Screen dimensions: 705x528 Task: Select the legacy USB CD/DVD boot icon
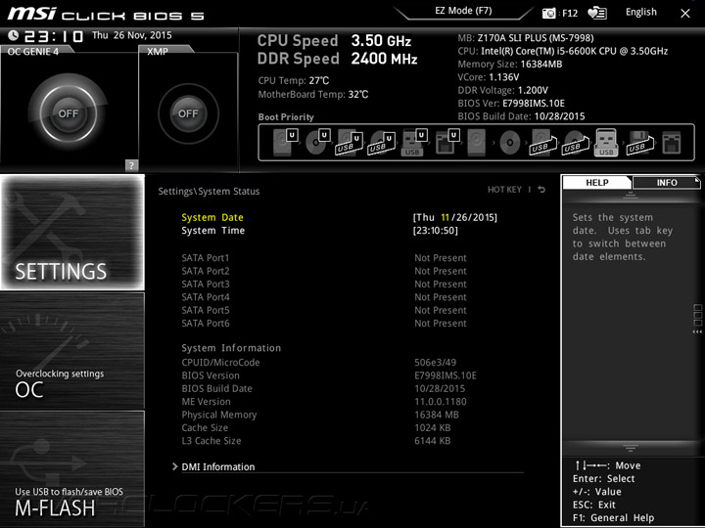pyautogui.click(x=576, y=143)
